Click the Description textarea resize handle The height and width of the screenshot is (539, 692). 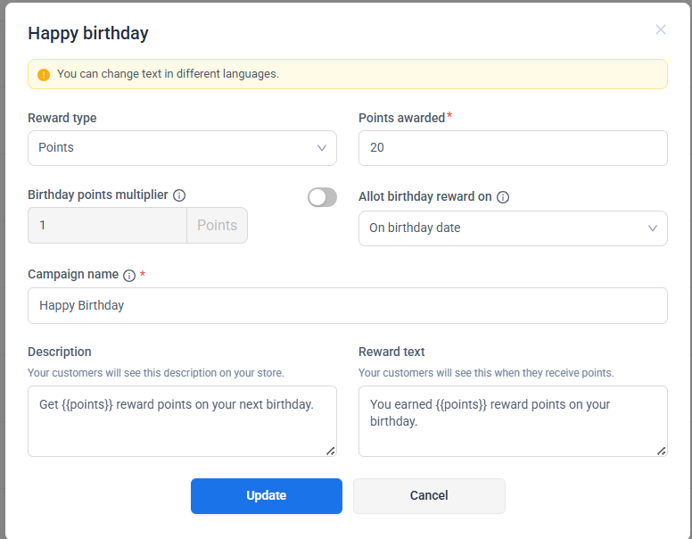(331, 451)
